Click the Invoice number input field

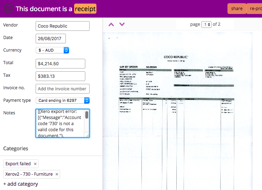click(x=63, y=89)
